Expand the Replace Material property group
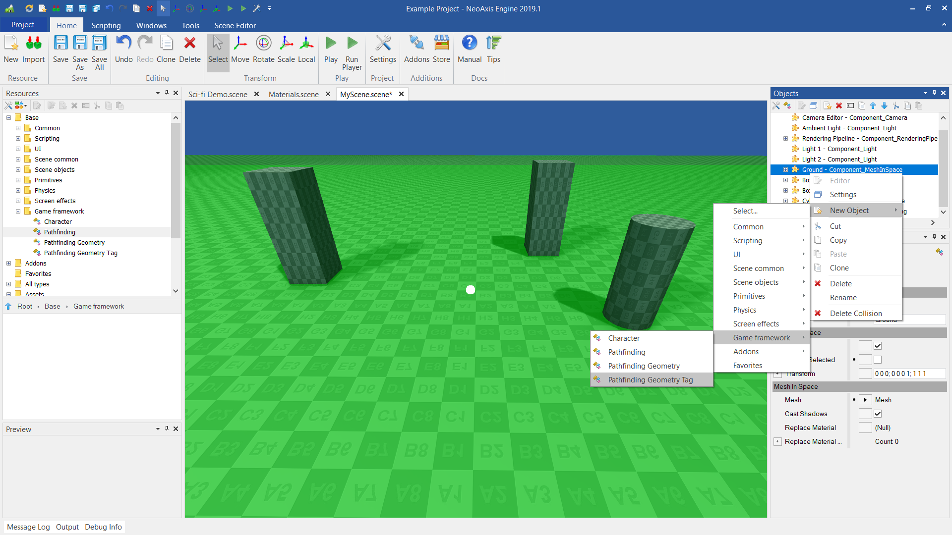The width and height of the screenshot is (952, 535). click(777, 441)
